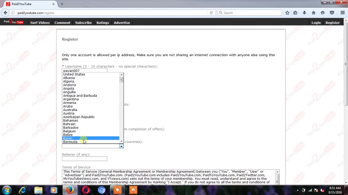348x195 pixels.
Task: Select Antigua and Barbuda from the list
Action: coord(91,96)
